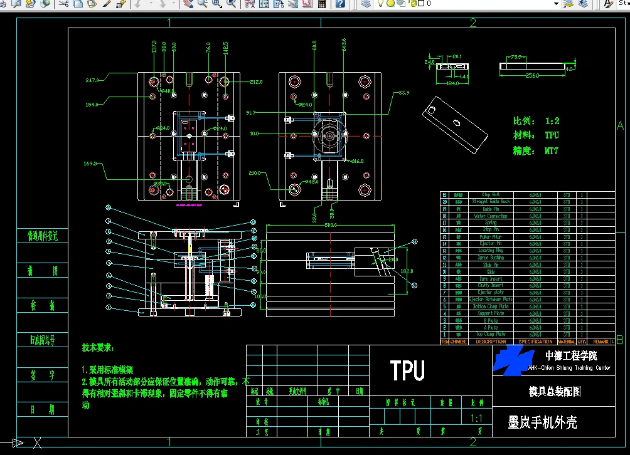The image size is (630, 455).
Task: Click the 256.0 dimension on part view
Action: tap(532, 75)
